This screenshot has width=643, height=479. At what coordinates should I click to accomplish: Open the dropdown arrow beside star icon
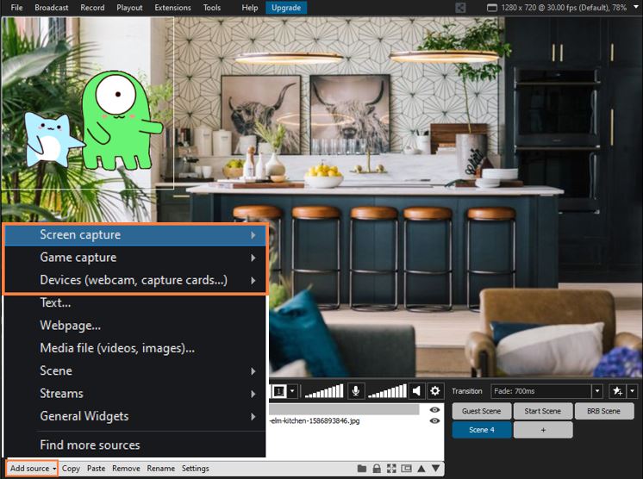[x=633, y=391]
